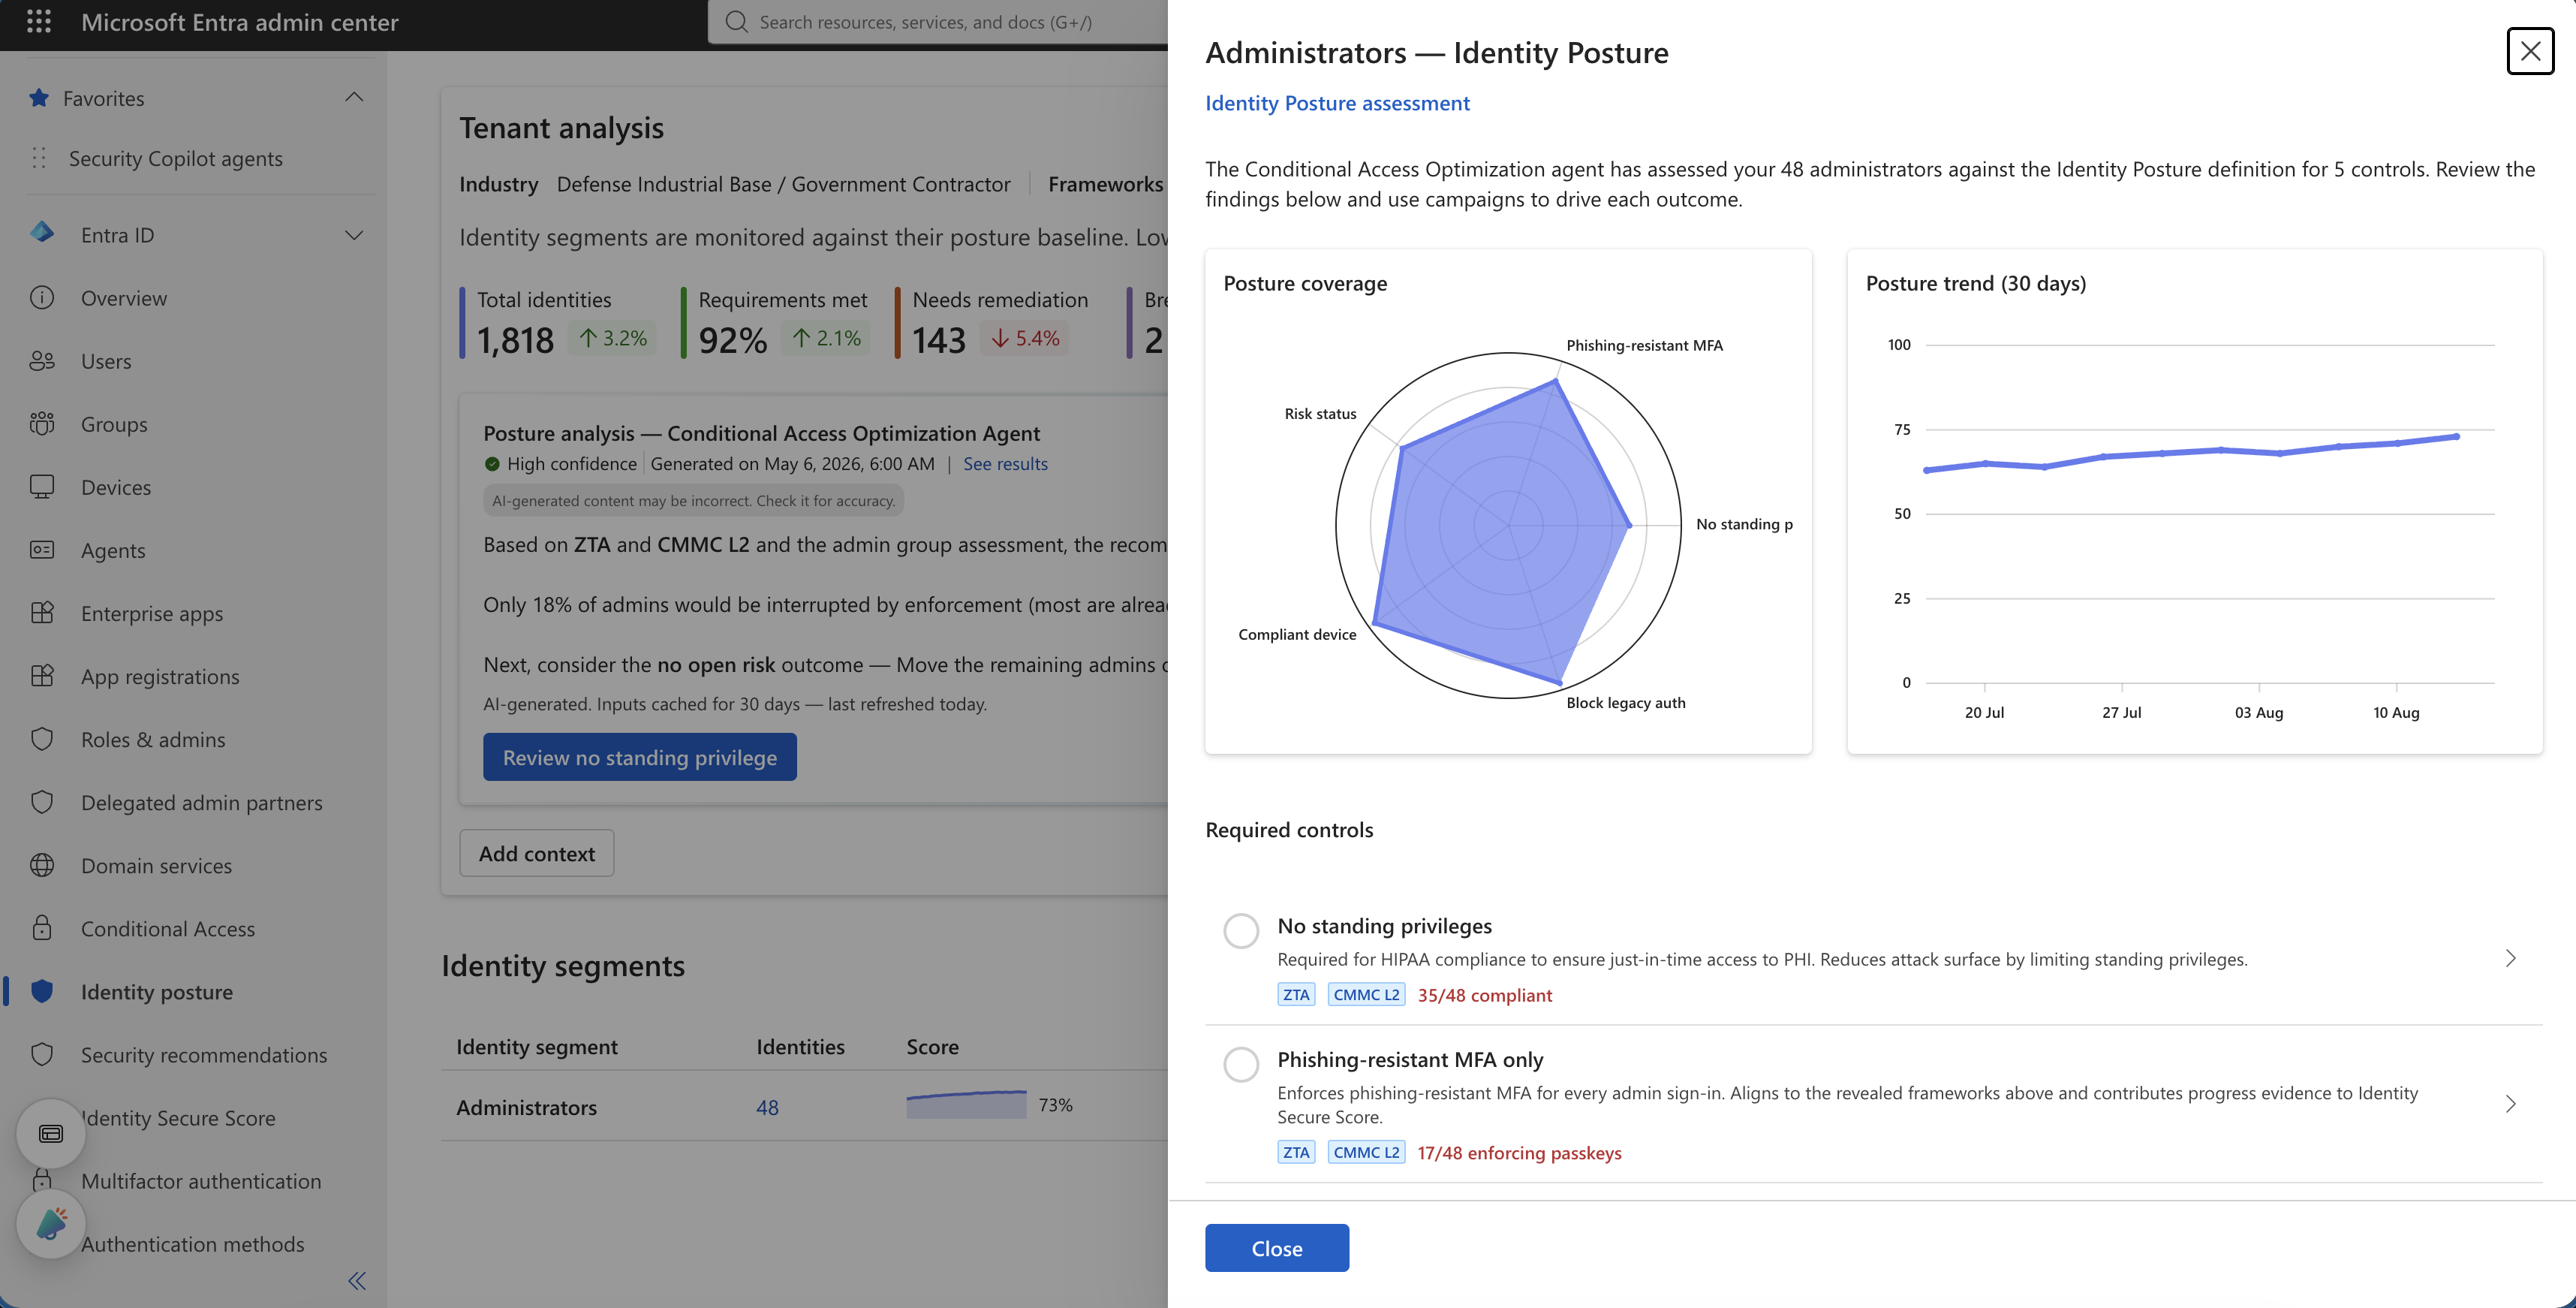
Task: Click the Overview info icon
Action: pyautogui.click(x=42, y=297)
